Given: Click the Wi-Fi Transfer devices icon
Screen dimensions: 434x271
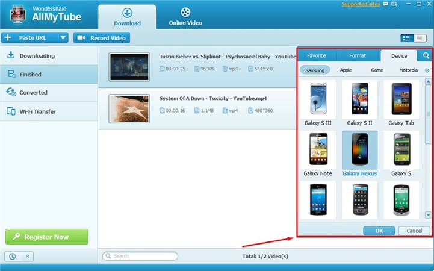Looking at the screenshot, I should click(11, 111).
